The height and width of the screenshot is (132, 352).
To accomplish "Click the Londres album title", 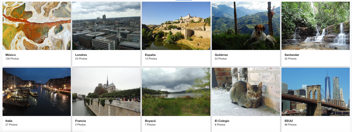I will coord(81,55).
